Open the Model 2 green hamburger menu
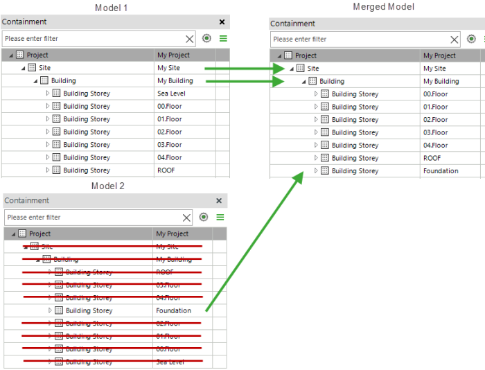The width and height of the screenshot is (485, 370). click(220, 217)
